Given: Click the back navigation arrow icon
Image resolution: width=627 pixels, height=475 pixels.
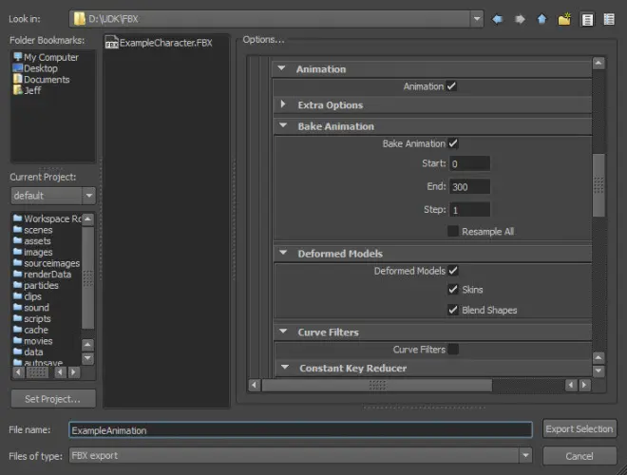Looking at the screenshot, I should (x=498, y=19).
